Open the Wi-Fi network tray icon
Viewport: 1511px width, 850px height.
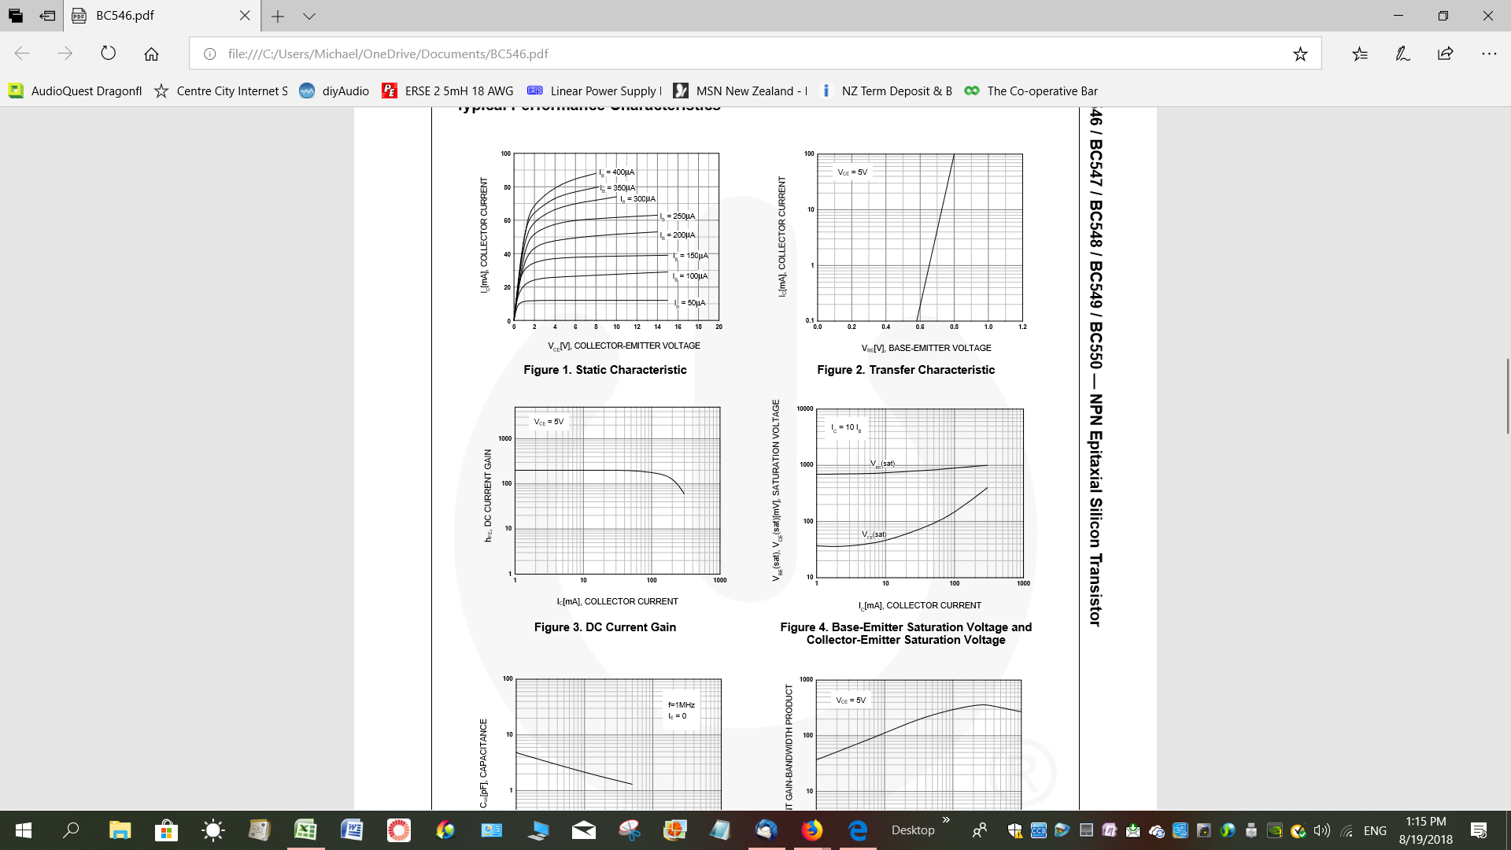pyautogui.click(x=1347, y=830)
